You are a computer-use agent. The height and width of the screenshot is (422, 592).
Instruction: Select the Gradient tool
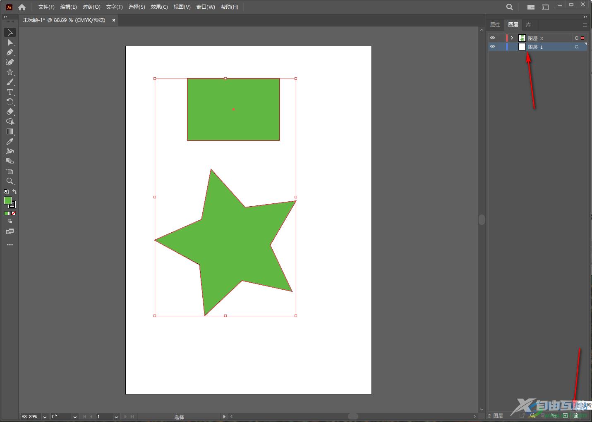tap(10, 131)
